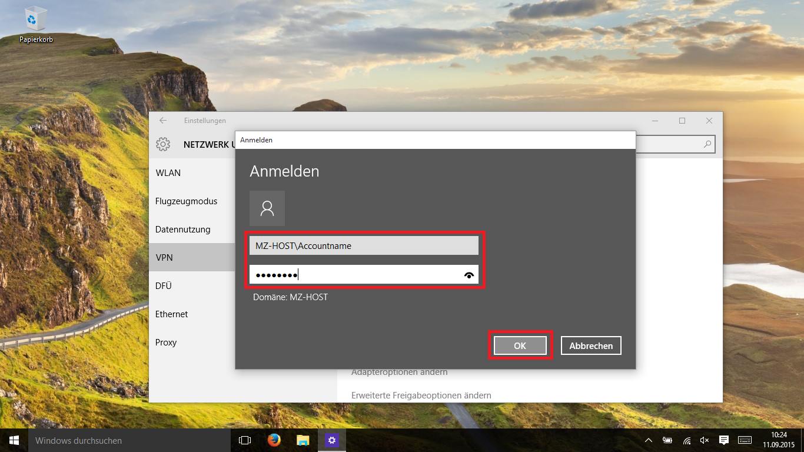Open the Wi-Fi network tray icon
Image resolution: width=804 pixels, height=452 pixels.
(686, 440)
